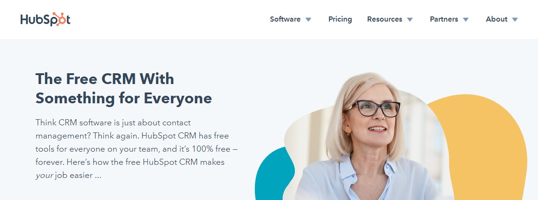Click the italic word "your"
Screen dimensions: 538x200
pyautogui.click(x=44, y=176)
